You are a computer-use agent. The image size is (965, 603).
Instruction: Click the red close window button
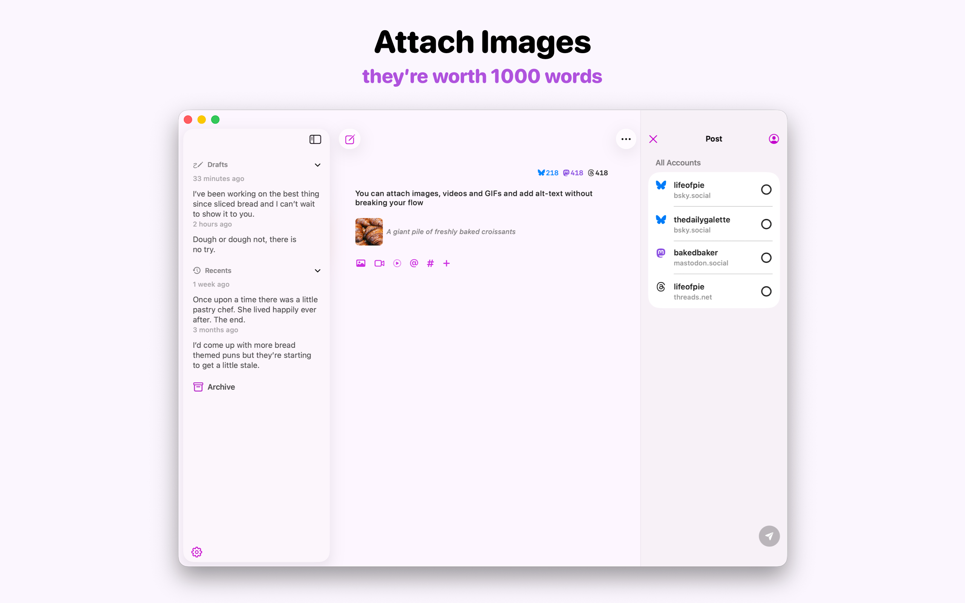(188, 119)
